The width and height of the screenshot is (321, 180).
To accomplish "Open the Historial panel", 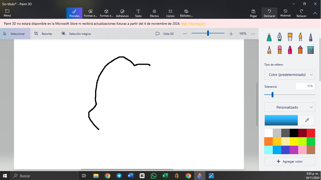I will [285, 13].
